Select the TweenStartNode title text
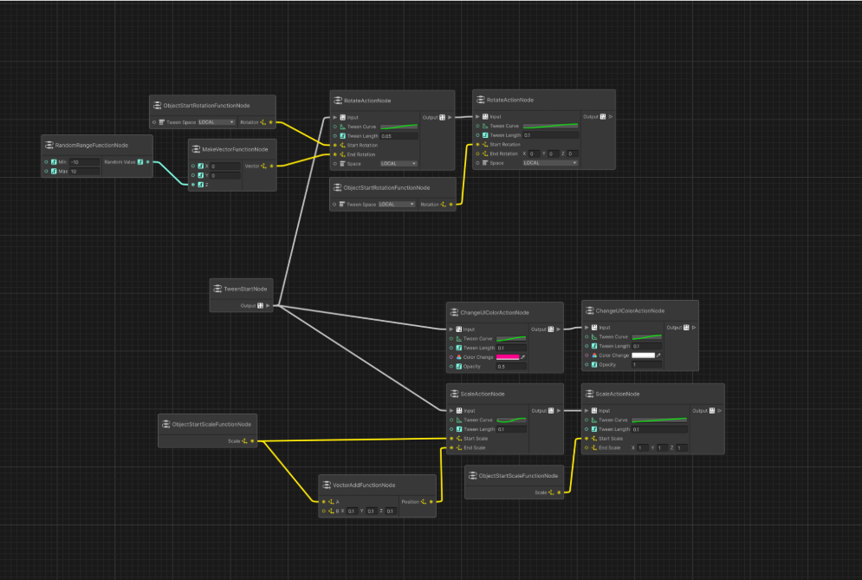The image size is (862, 580). point(245,289)
